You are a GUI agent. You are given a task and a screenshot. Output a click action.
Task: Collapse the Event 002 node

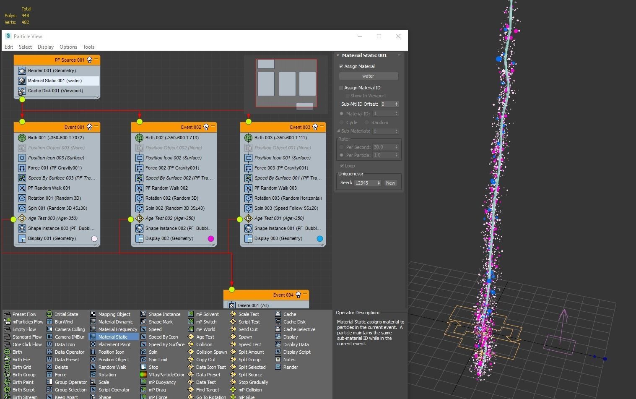coord(213,126)
